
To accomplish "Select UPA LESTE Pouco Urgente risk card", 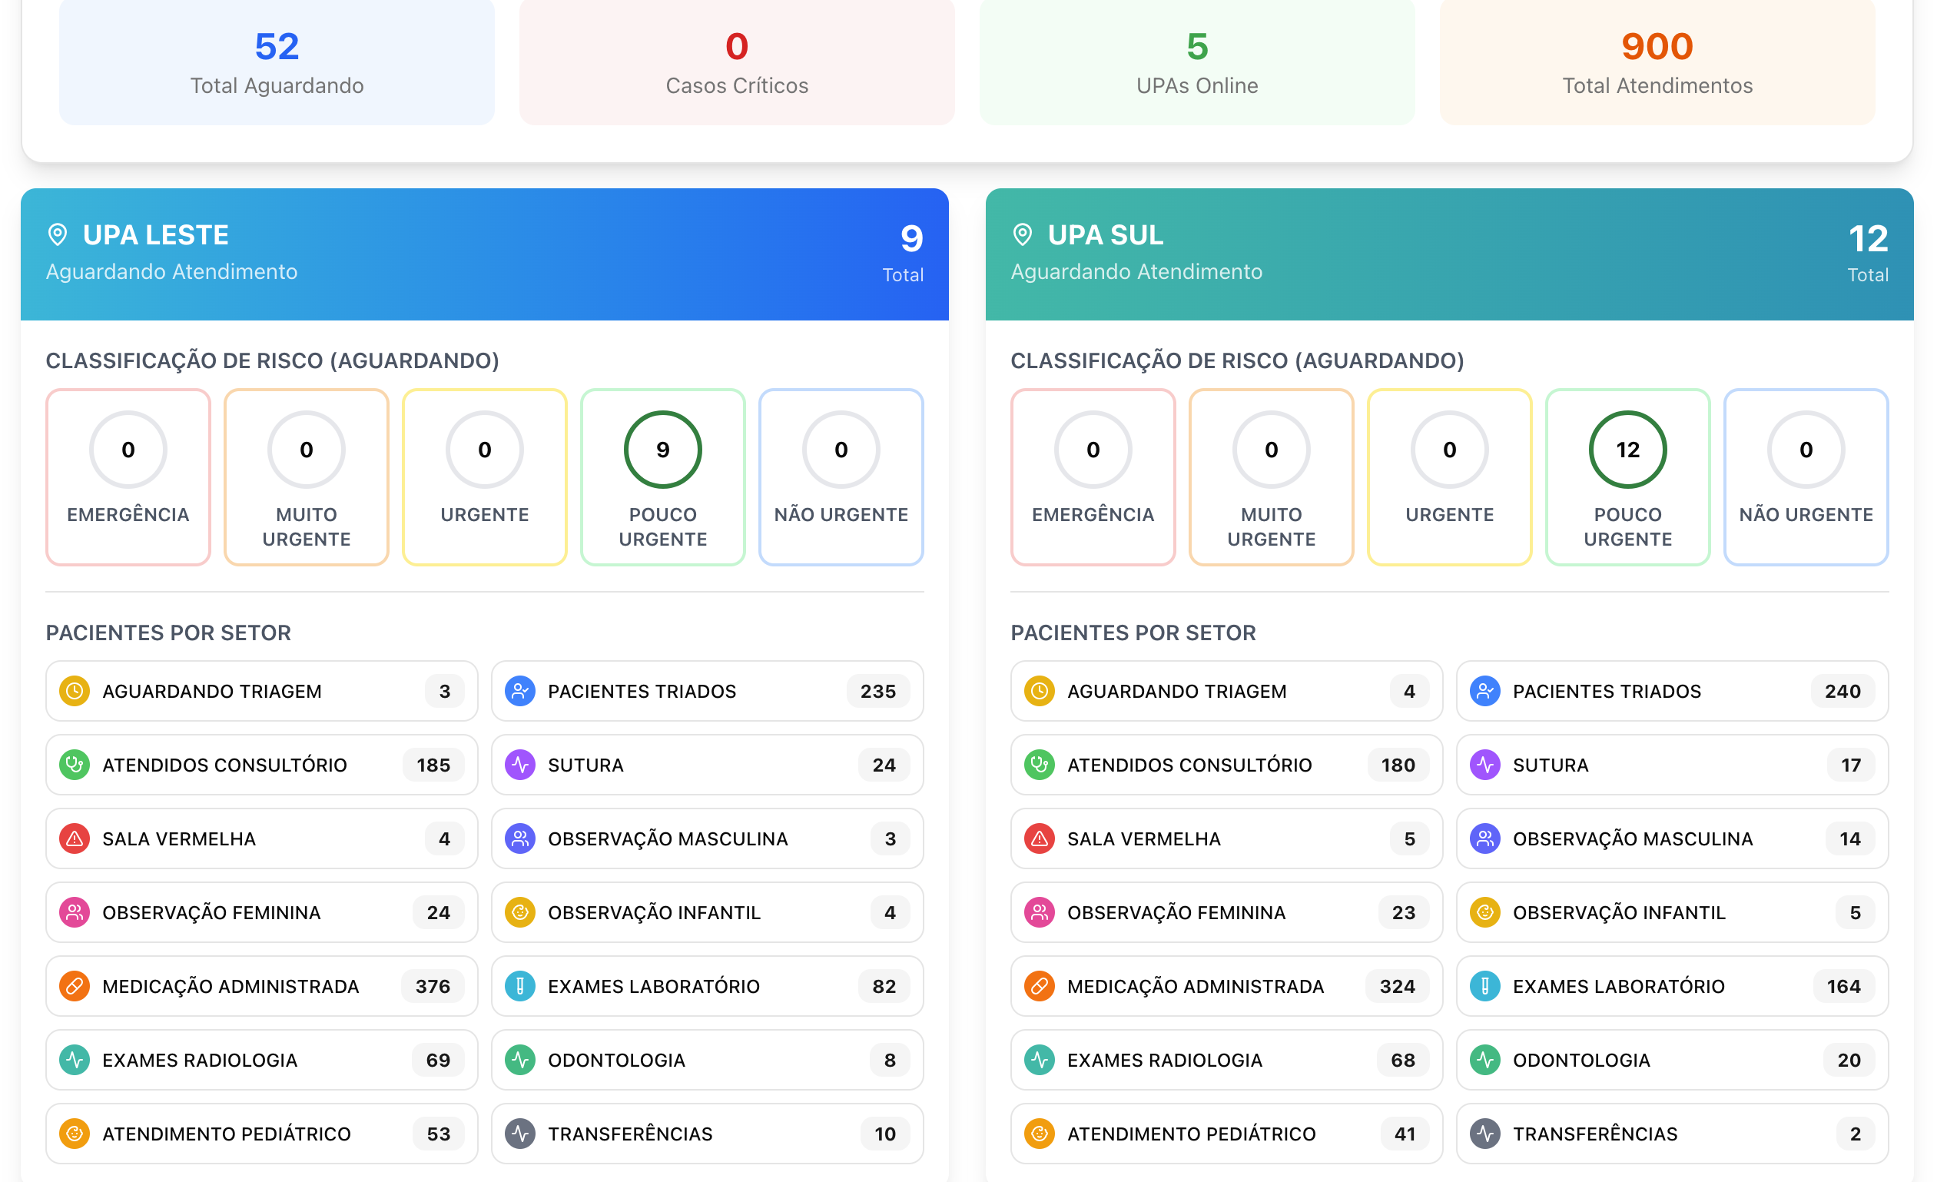I will 662,477.
